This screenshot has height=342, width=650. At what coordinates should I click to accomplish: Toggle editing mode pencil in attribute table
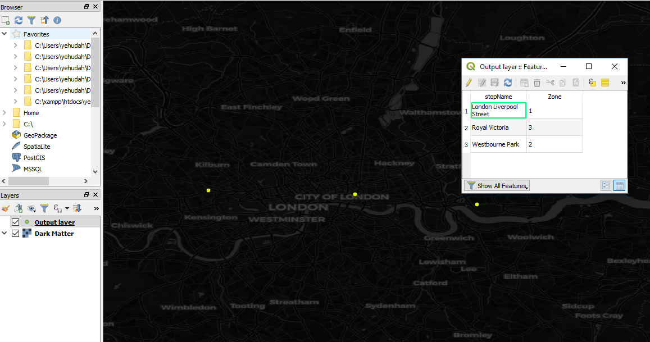(x=469, y=83)
